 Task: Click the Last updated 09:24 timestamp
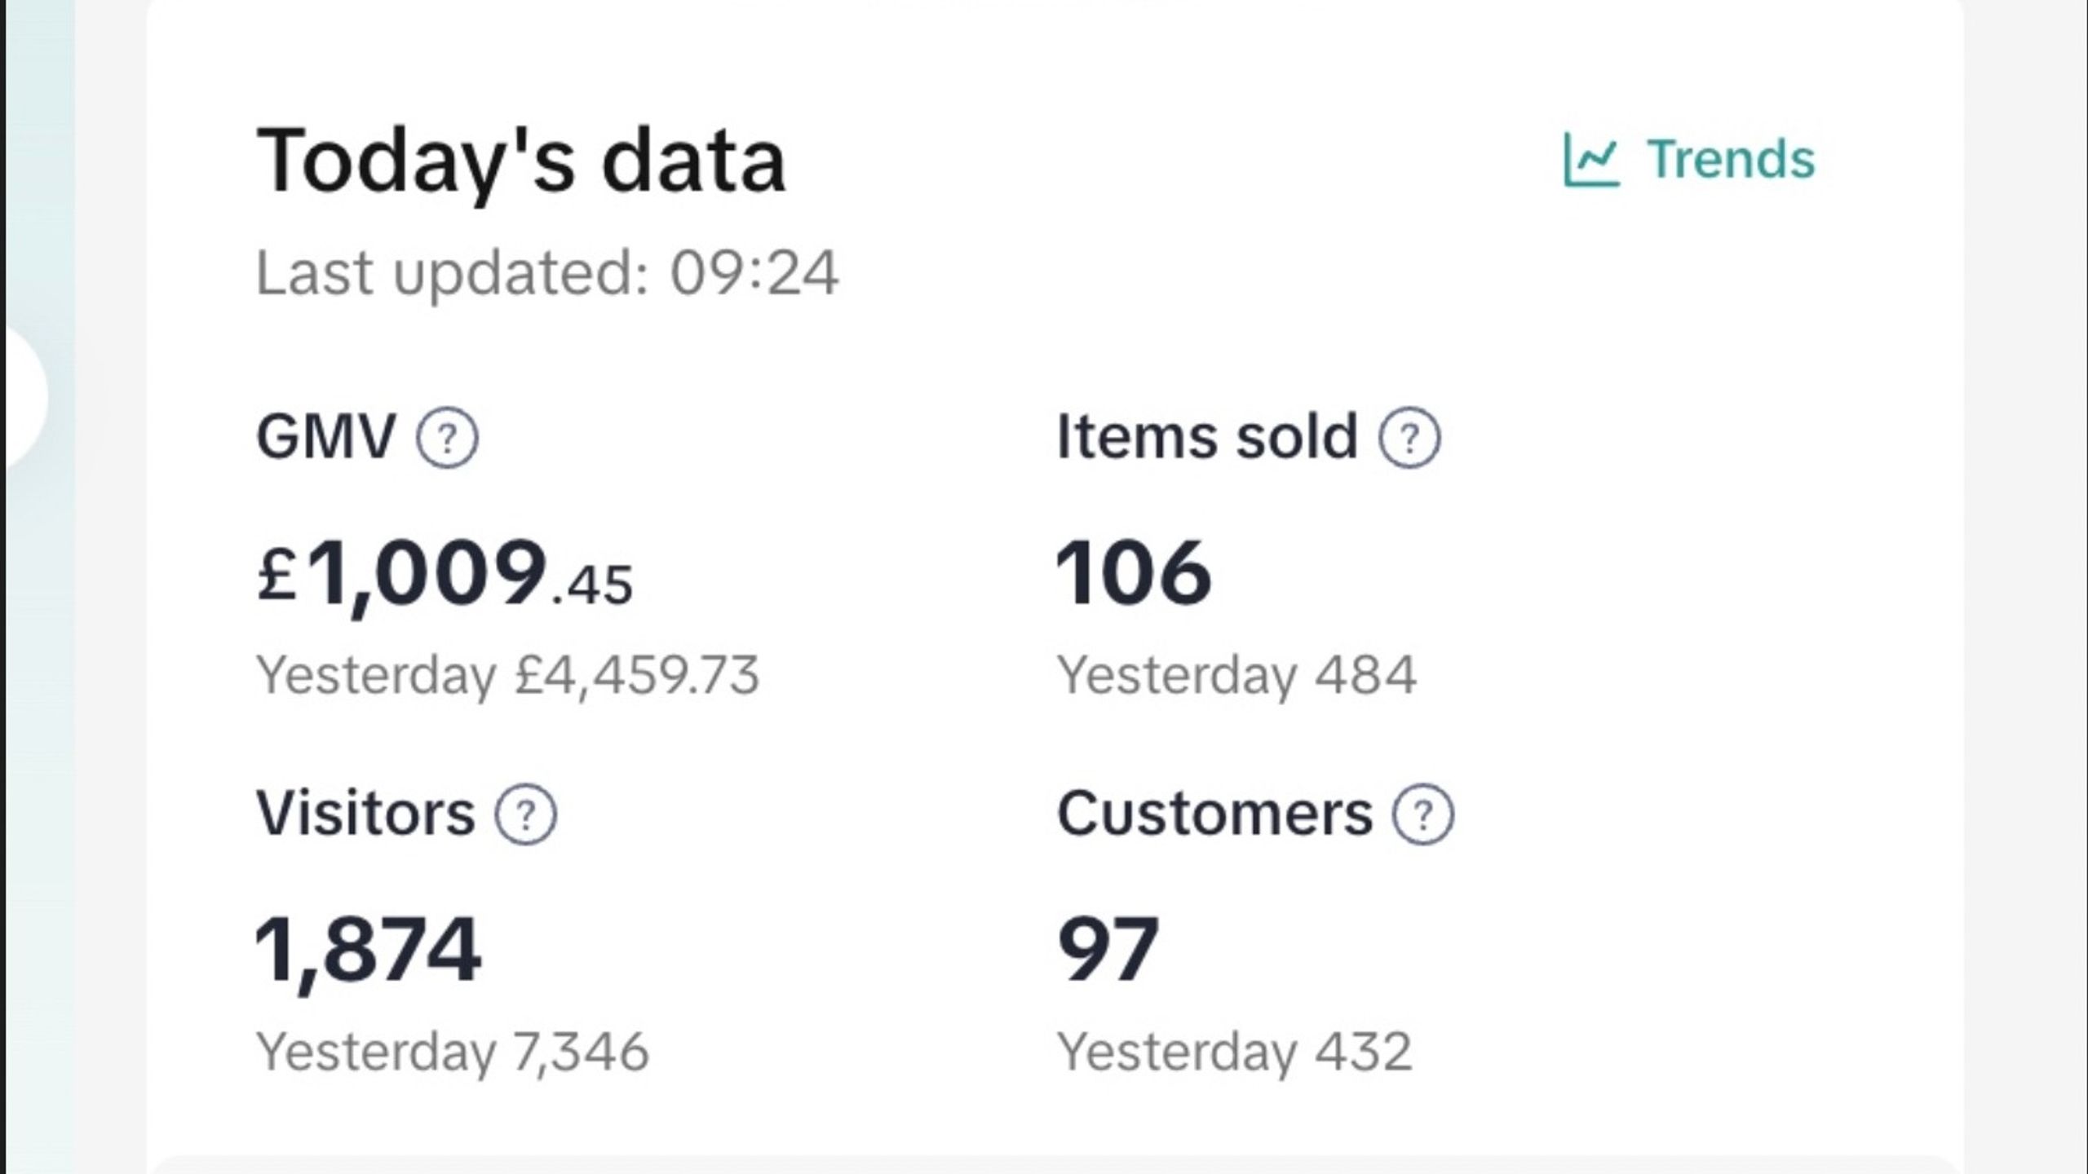coord(547,274)
